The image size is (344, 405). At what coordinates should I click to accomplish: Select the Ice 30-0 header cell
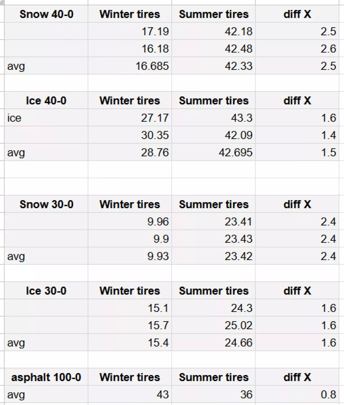tap(46, 291)
